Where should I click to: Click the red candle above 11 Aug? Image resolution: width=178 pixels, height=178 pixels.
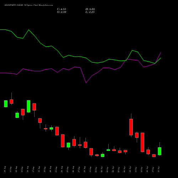11,101
